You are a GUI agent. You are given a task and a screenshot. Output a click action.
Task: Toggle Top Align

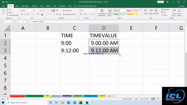tap(48, 10)
